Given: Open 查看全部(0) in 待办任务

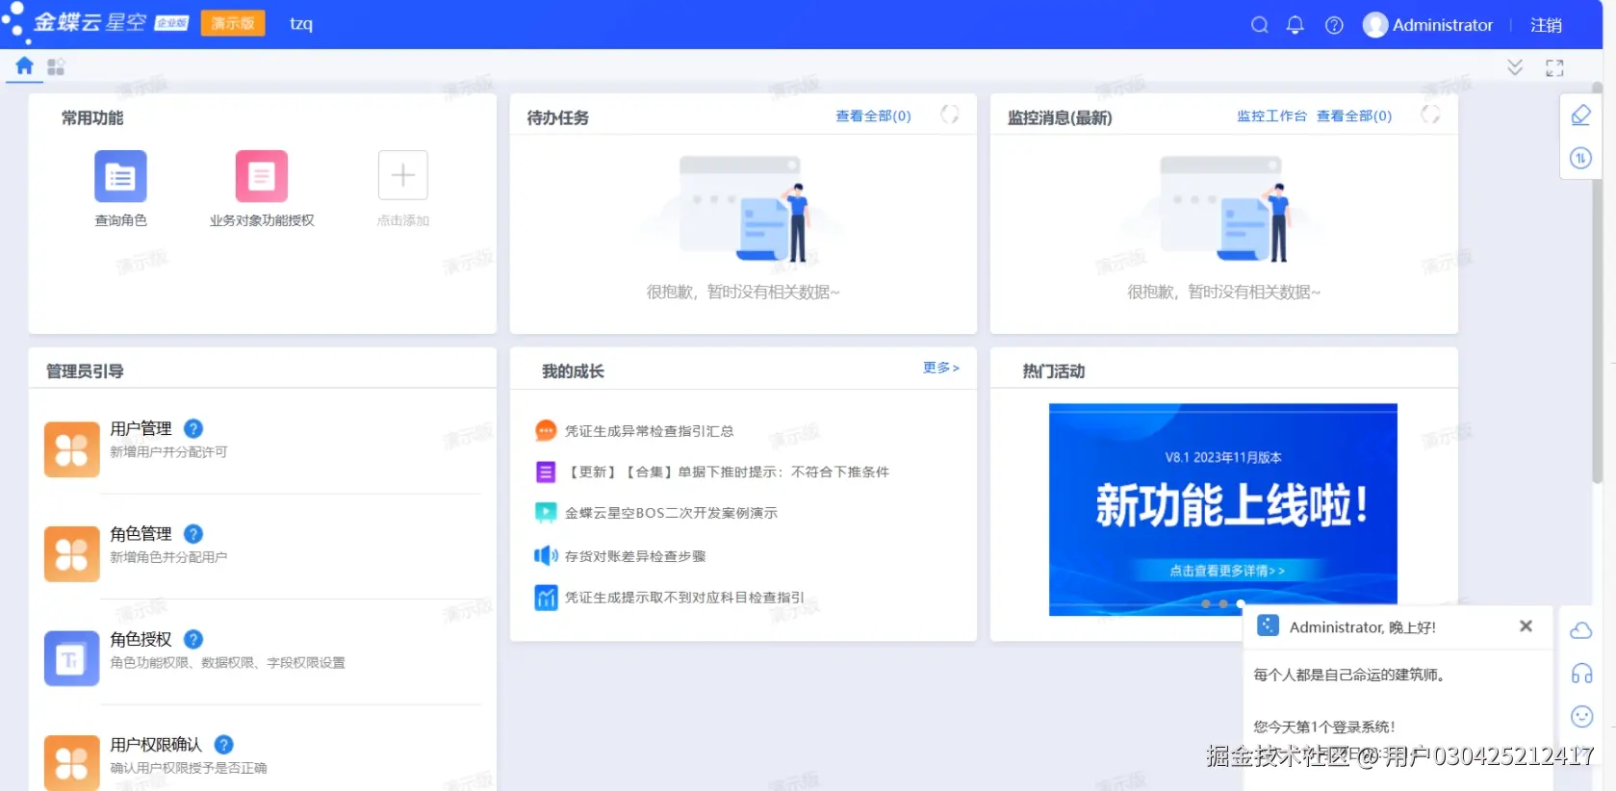Looking at the screenshot, I should (x=873, y=115).
